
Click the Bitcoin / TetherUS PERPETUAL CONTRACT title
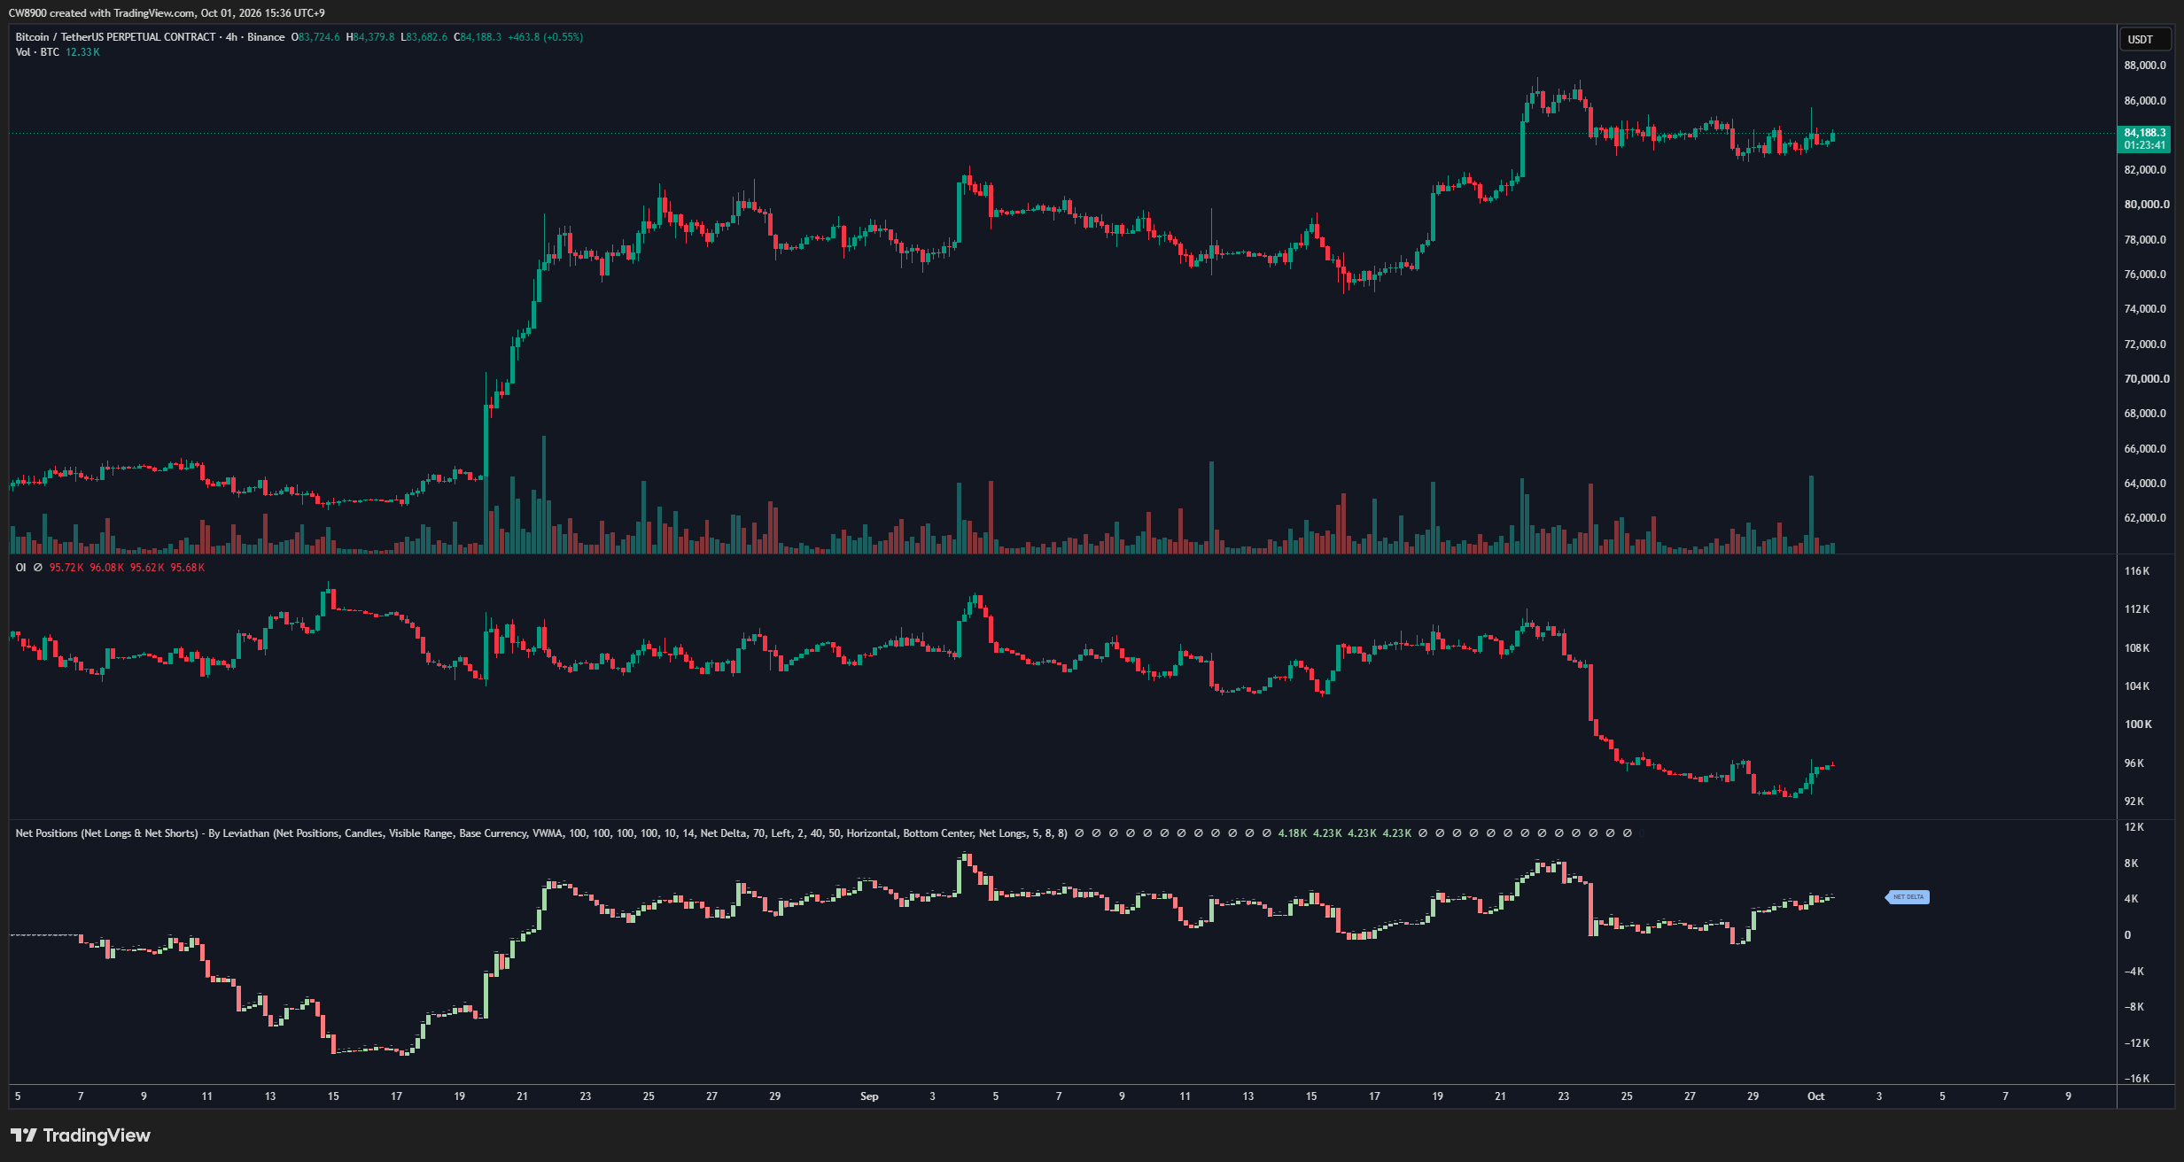point(115,37)
